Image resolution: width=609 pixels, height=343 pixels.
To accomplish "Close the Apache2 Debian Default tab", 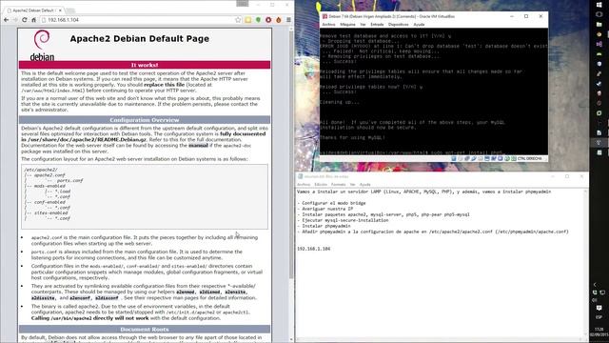I will 60,10.
